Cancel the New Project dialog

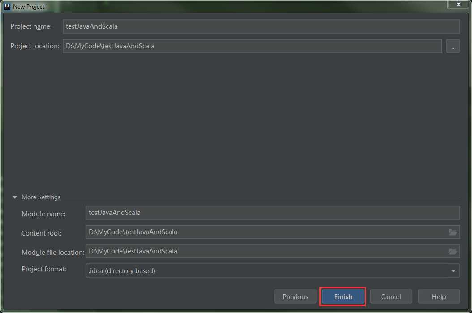pos(391,296)
